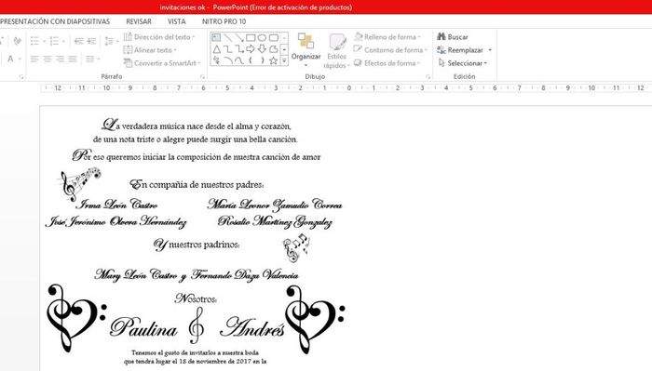Select the elbow arrow connector shape
The image size is (652, 371).
point(239,49)
